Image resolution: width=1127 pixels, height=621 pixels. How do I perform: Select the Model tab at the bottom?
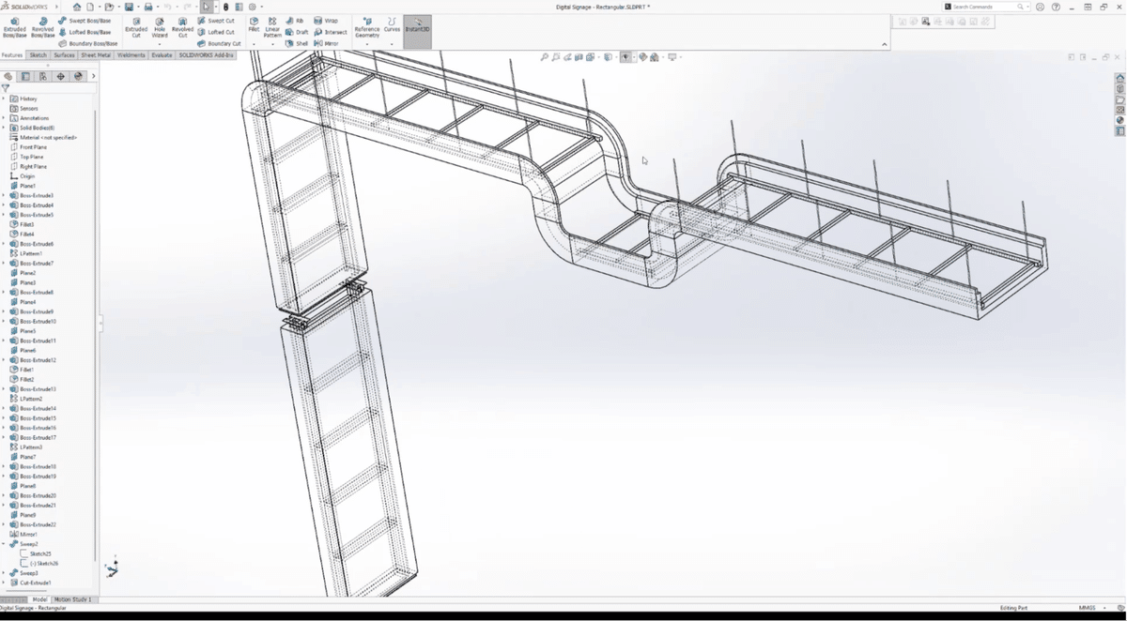tap(39, 599)
